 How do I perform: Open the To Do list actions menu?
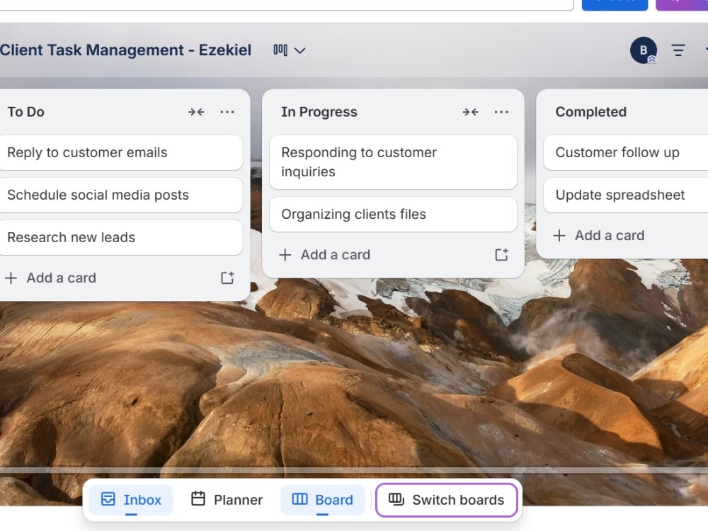[x=227, y=112]
